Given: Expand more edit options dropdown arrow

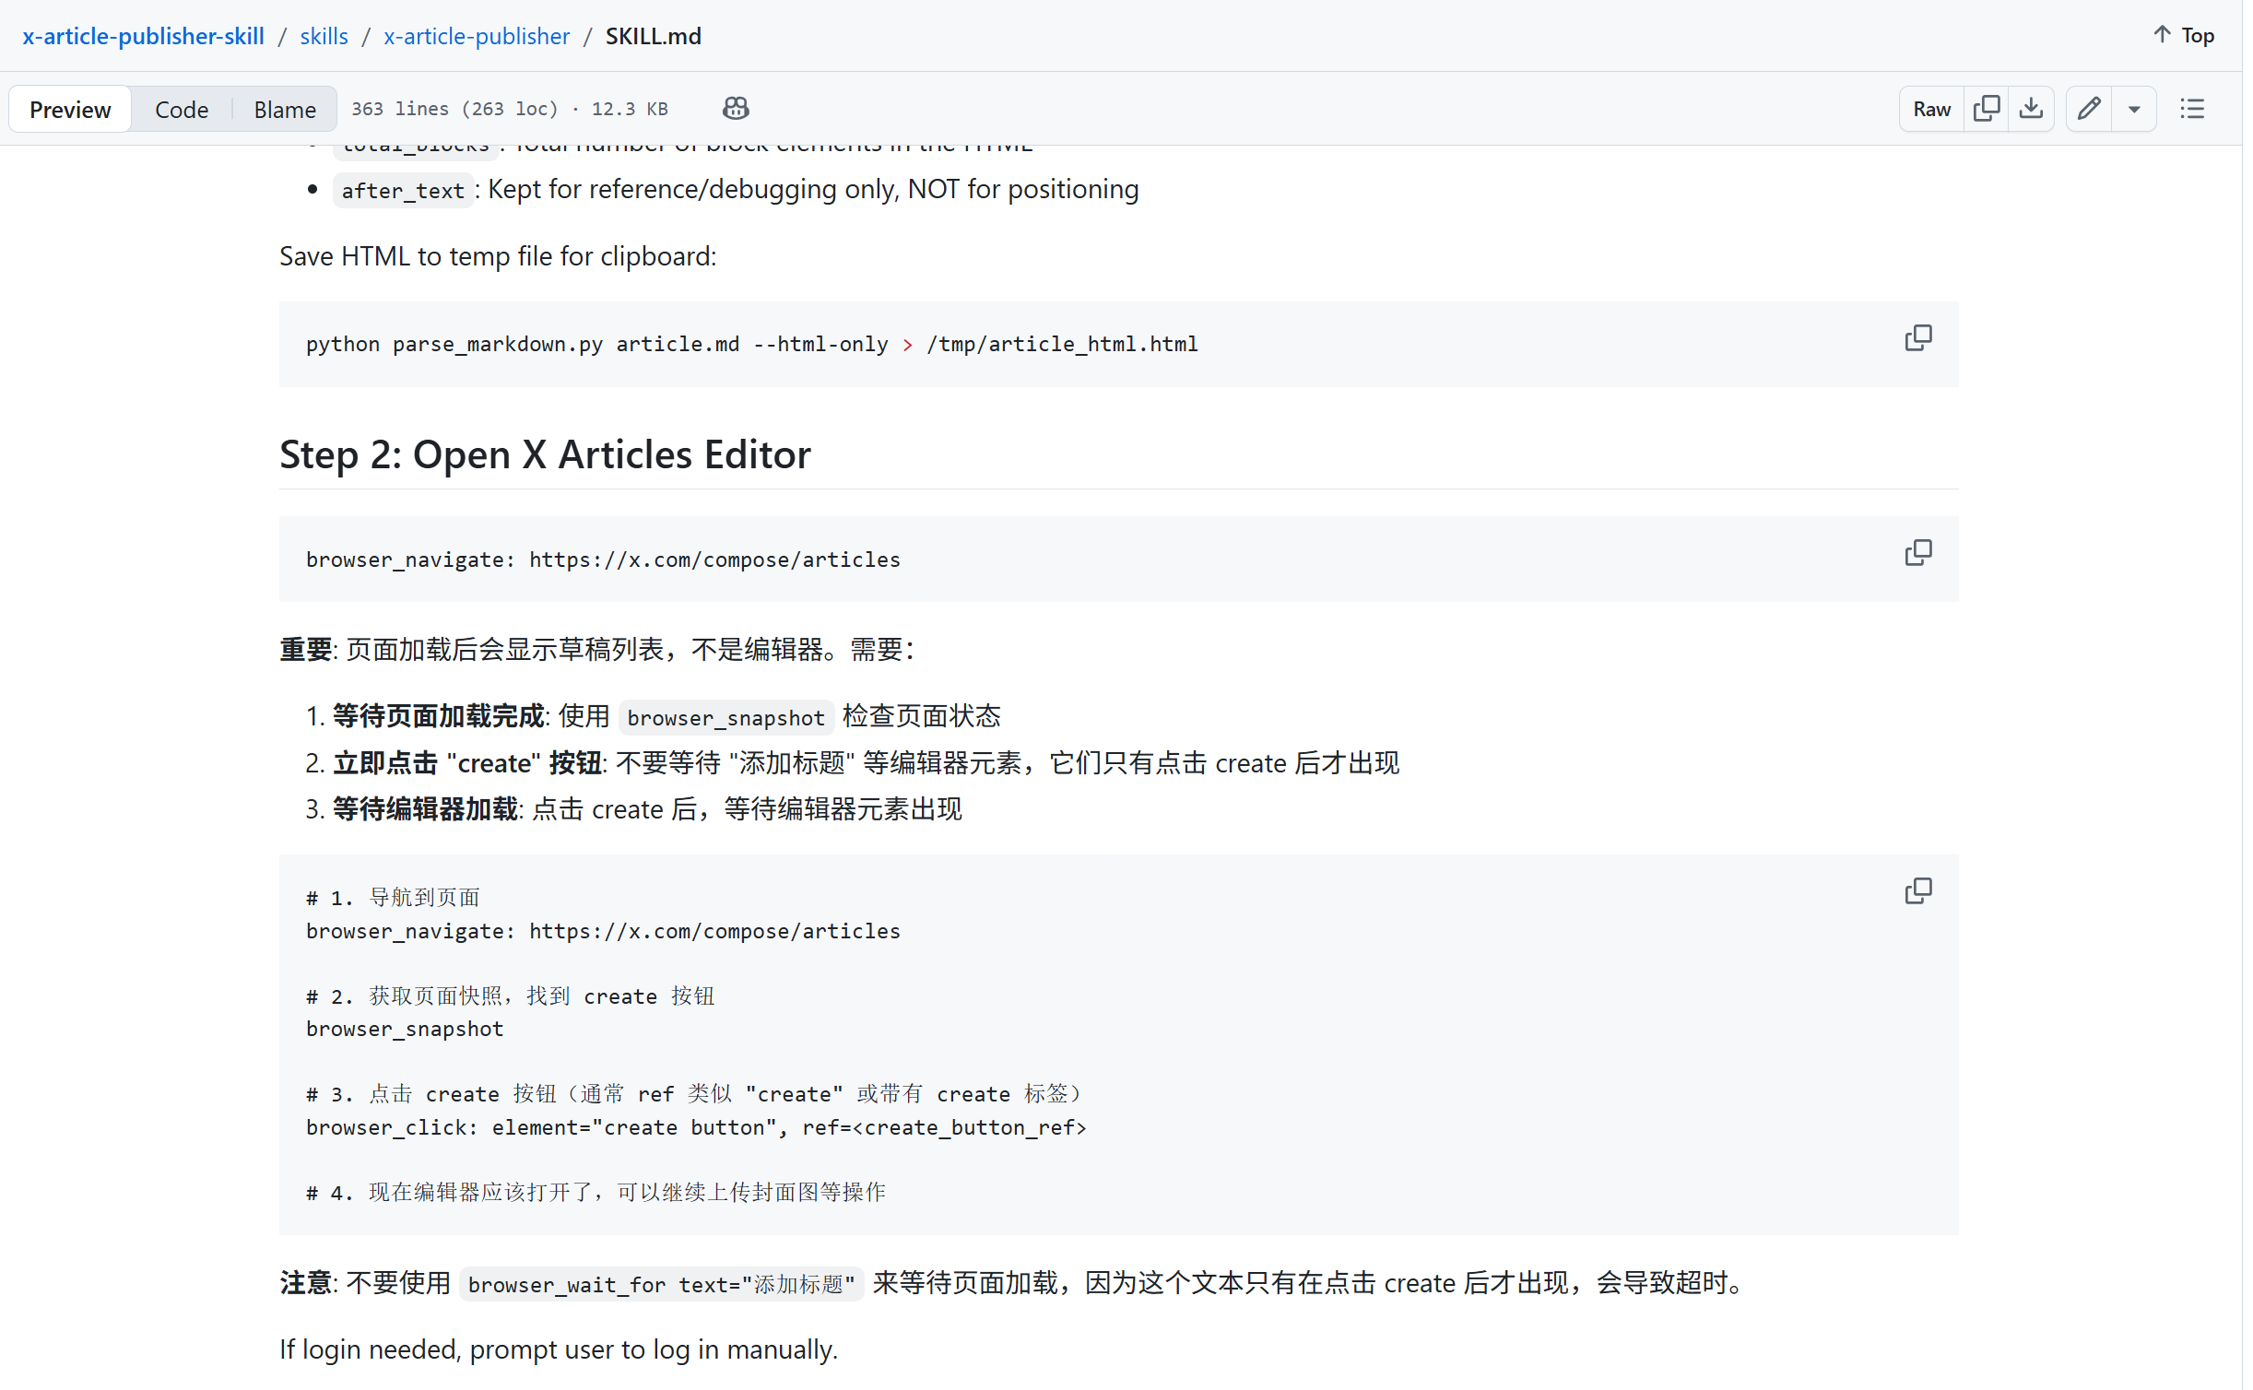Looking at the screenshot, I should tap(2134, 109).
